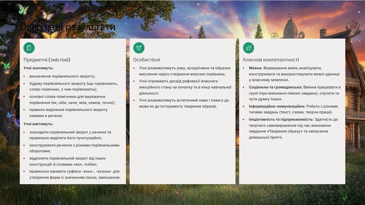Viewport: 365px width, 205px height.
Task: Click the «Учні знатимуть:» subheading
Action: (39, 68)
